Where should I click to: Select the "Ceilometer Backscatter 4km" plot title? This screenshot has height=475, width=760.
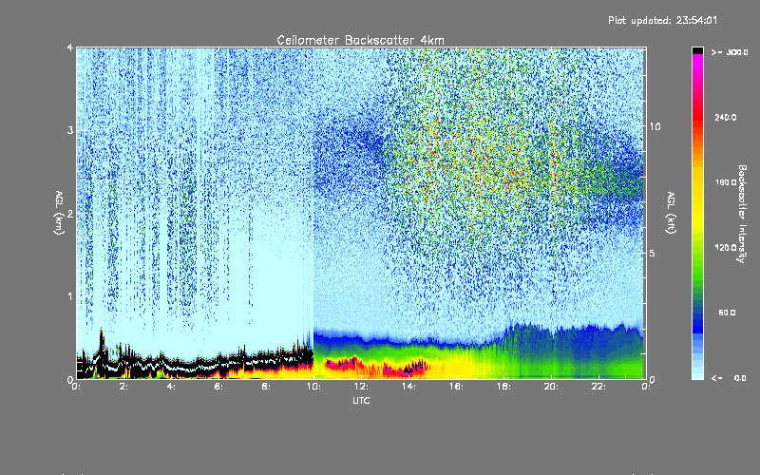point(360,40)
